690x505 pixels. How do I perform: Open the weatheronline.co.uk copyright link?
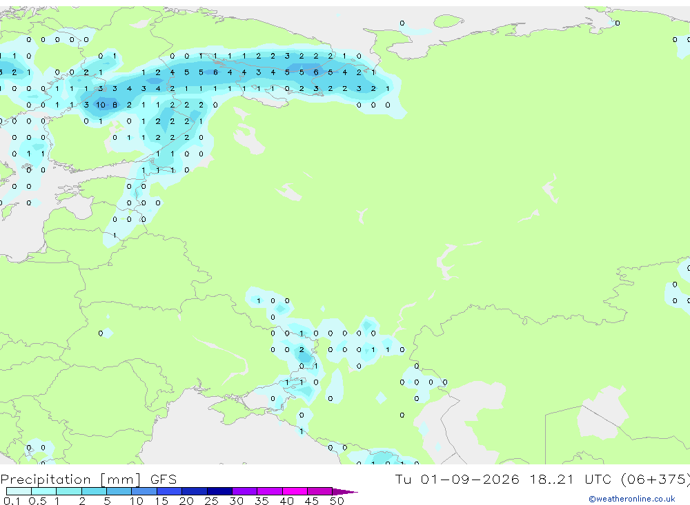632,499
